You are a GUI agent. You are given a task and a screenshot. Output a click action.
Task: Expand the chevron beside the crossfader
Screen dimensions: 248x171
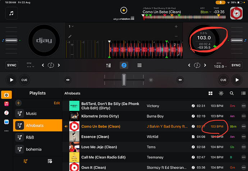pyautogui.click(x=151, y=80)
